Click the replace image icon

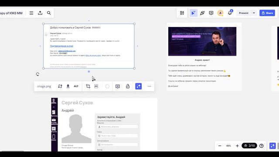60,86
